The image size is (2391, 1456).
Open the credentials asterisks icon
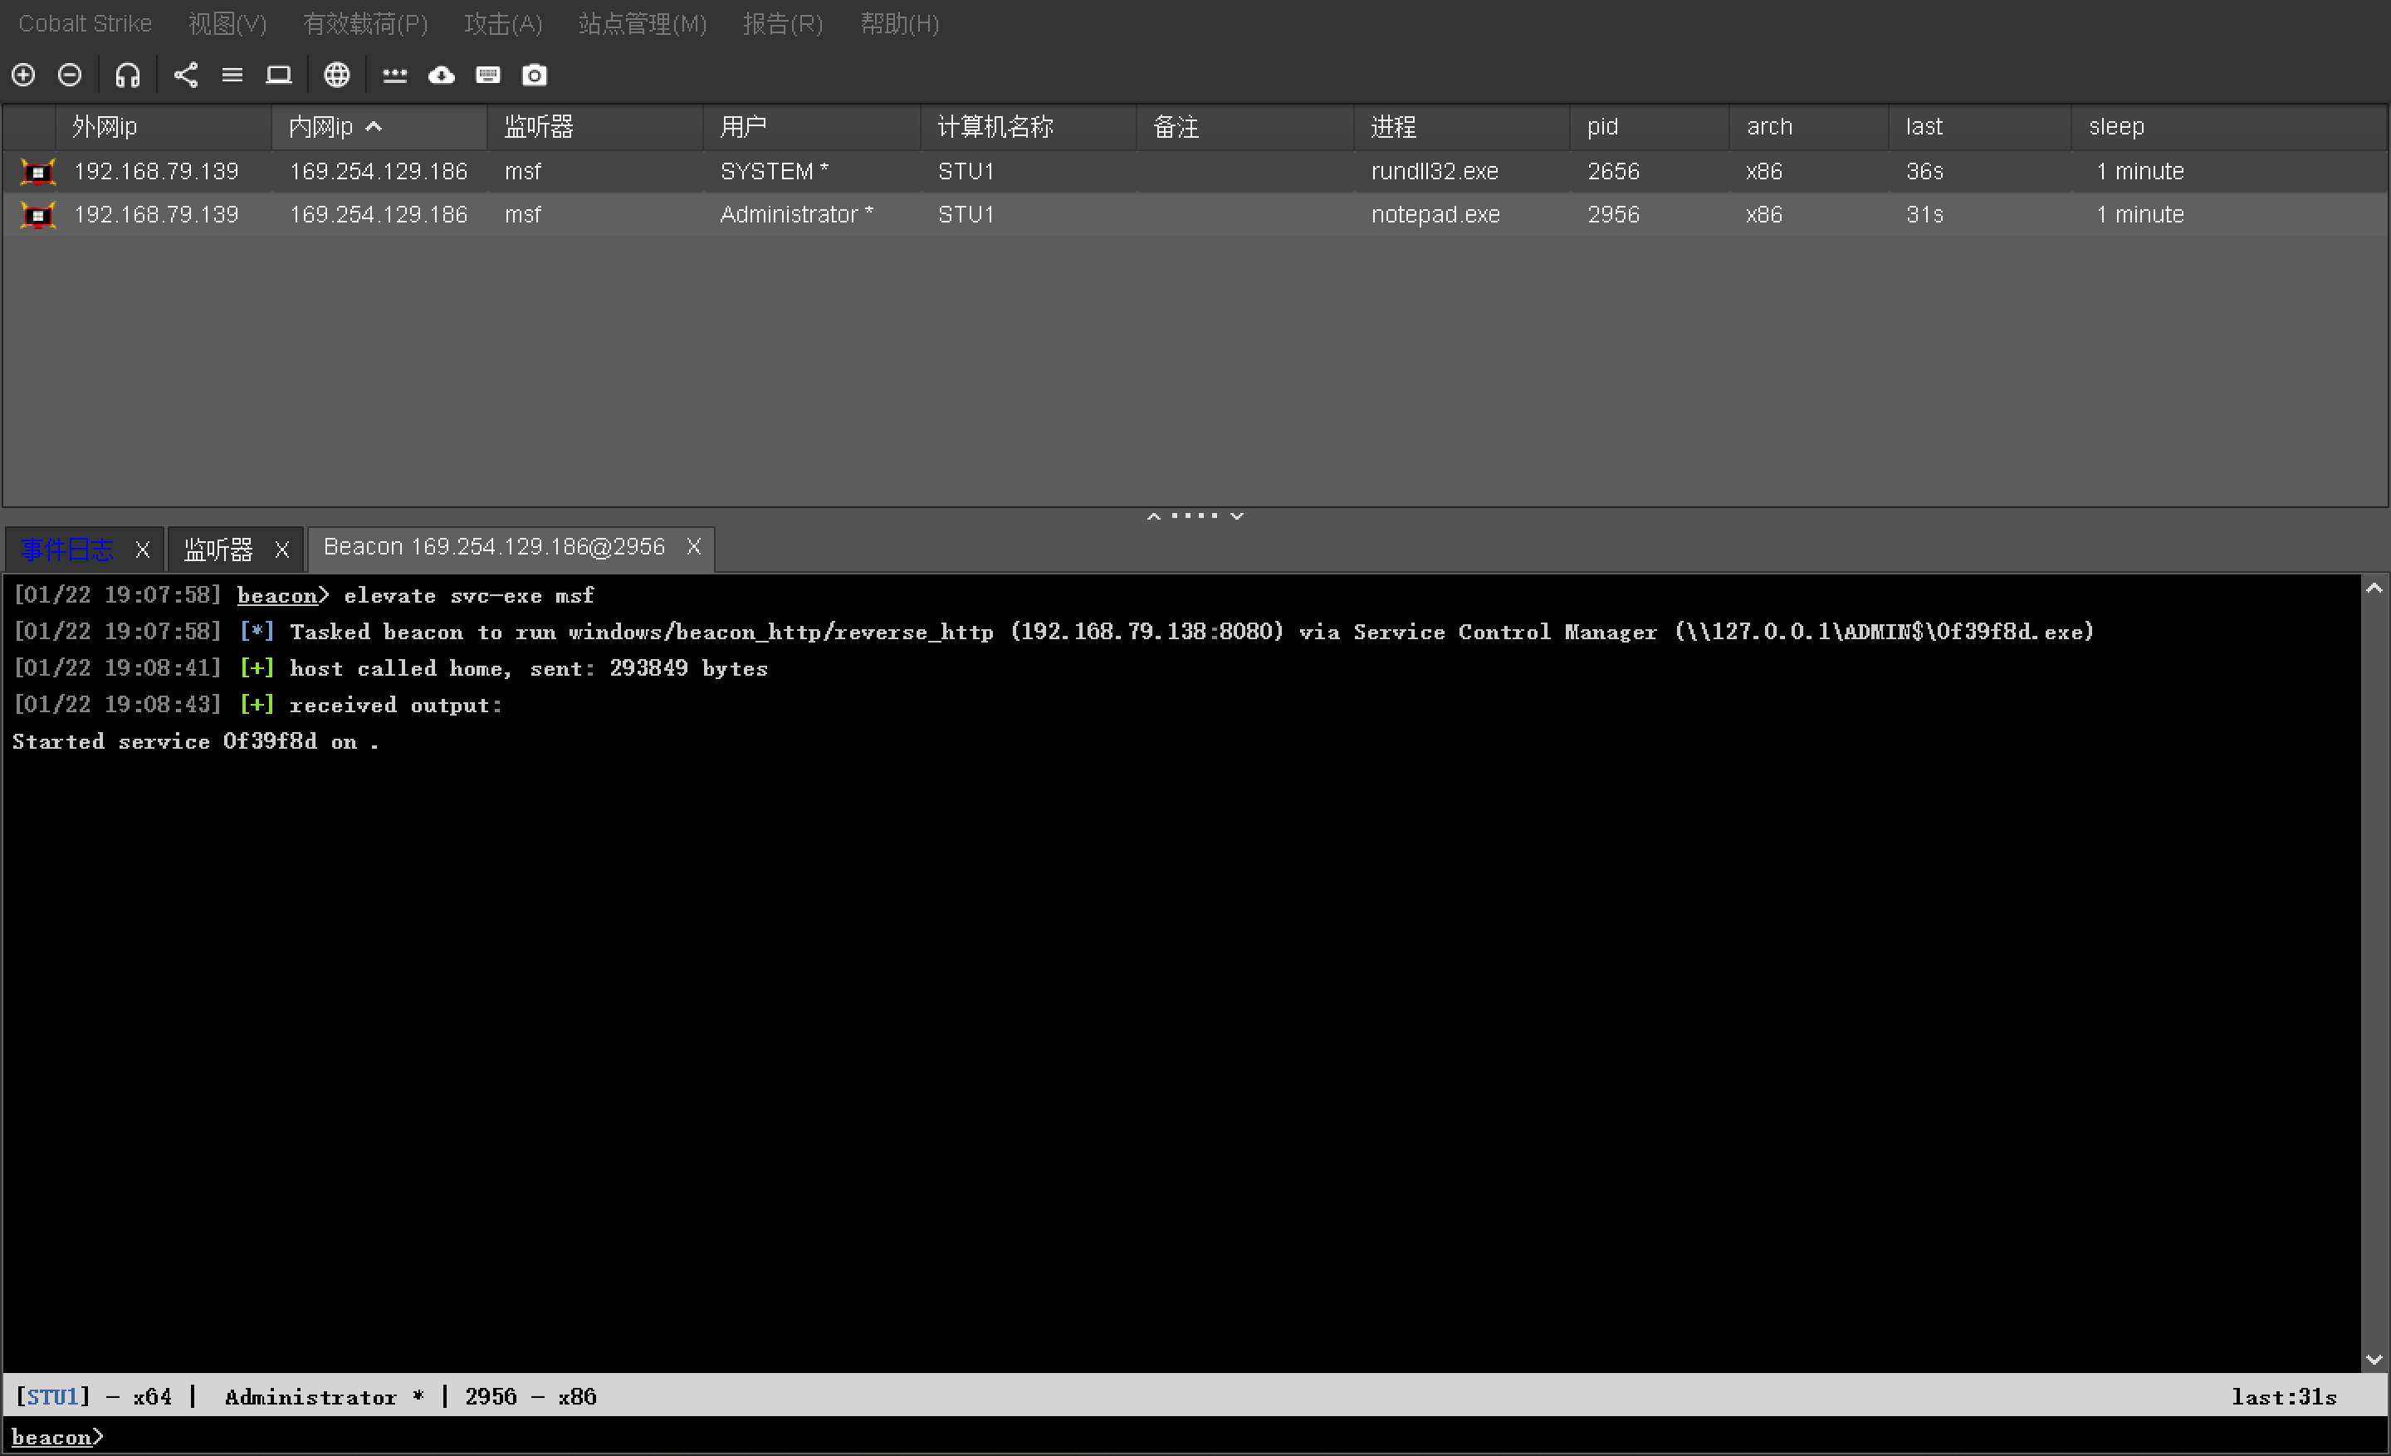(x=394, y=75)
